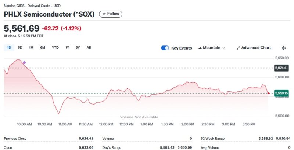
Task: Click the Follow star button
Action: click(111, 14)
